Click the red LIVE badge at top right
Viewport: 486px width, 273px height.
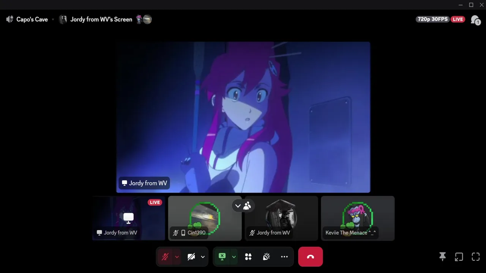[x=458, y=19]
